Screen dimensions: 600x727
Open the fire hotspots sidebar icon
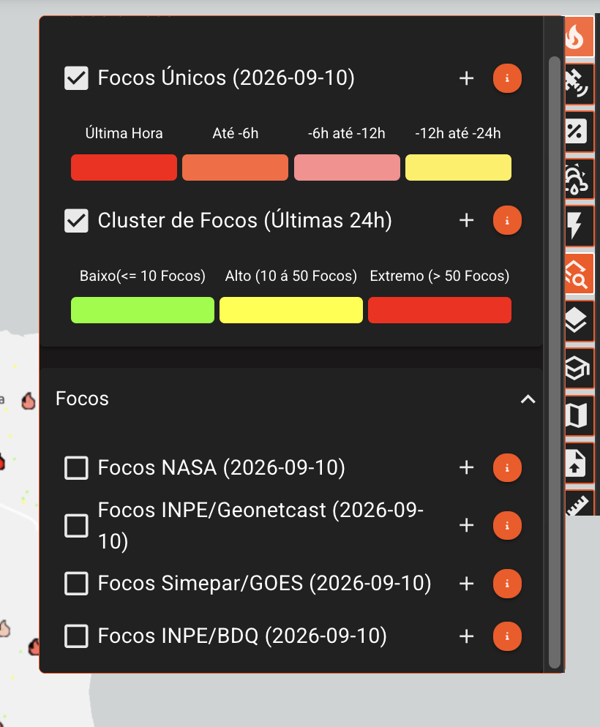coord(579,37)
